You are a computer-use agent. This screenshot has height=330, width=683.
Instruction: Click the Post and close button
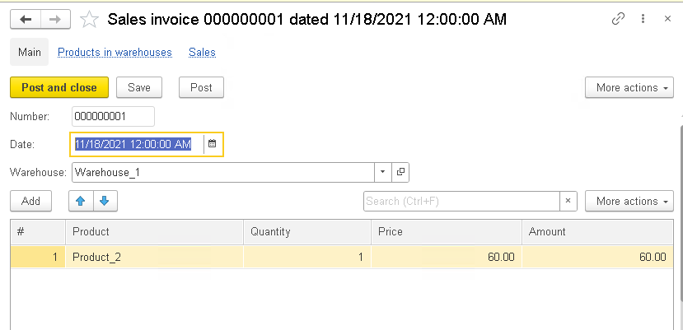(x=59, y=87)
